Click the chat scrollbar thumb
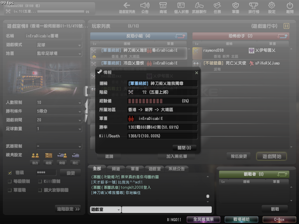This screenshot has width=299, height=224. coord(208,196)
